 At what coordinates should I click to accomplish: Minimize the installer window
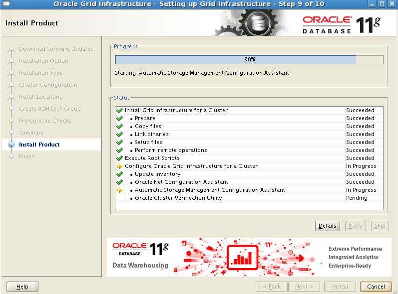(x=372, y=4)
